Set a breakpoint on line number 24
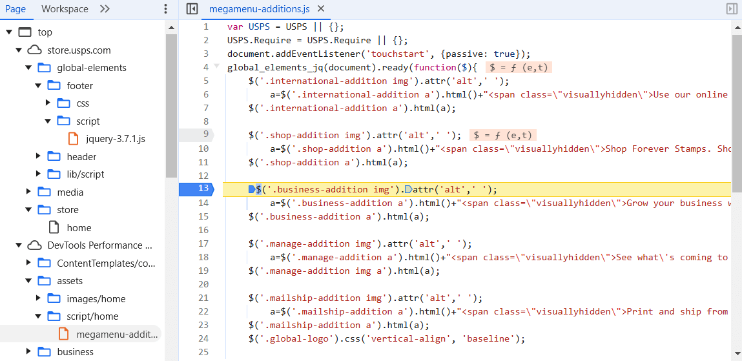Screen dimensions: 742x361 [203, 338]
